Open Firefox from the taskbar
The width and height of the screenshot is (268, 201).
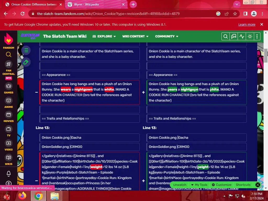23,196
